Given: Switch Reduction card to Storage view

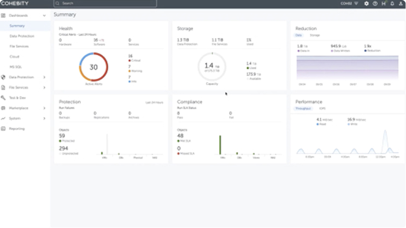Looking at the screenshot, I should (315, 35).
